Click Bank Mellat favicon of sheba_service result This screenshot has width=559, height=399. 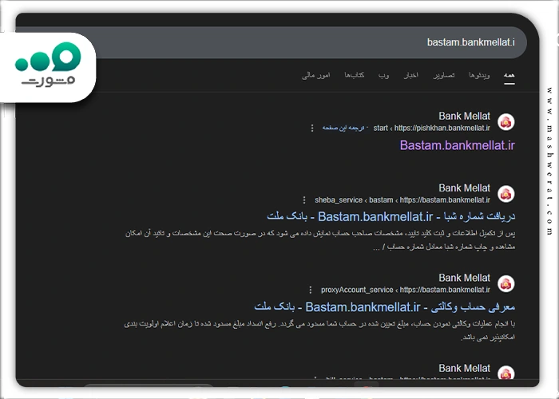click(505, 194)
